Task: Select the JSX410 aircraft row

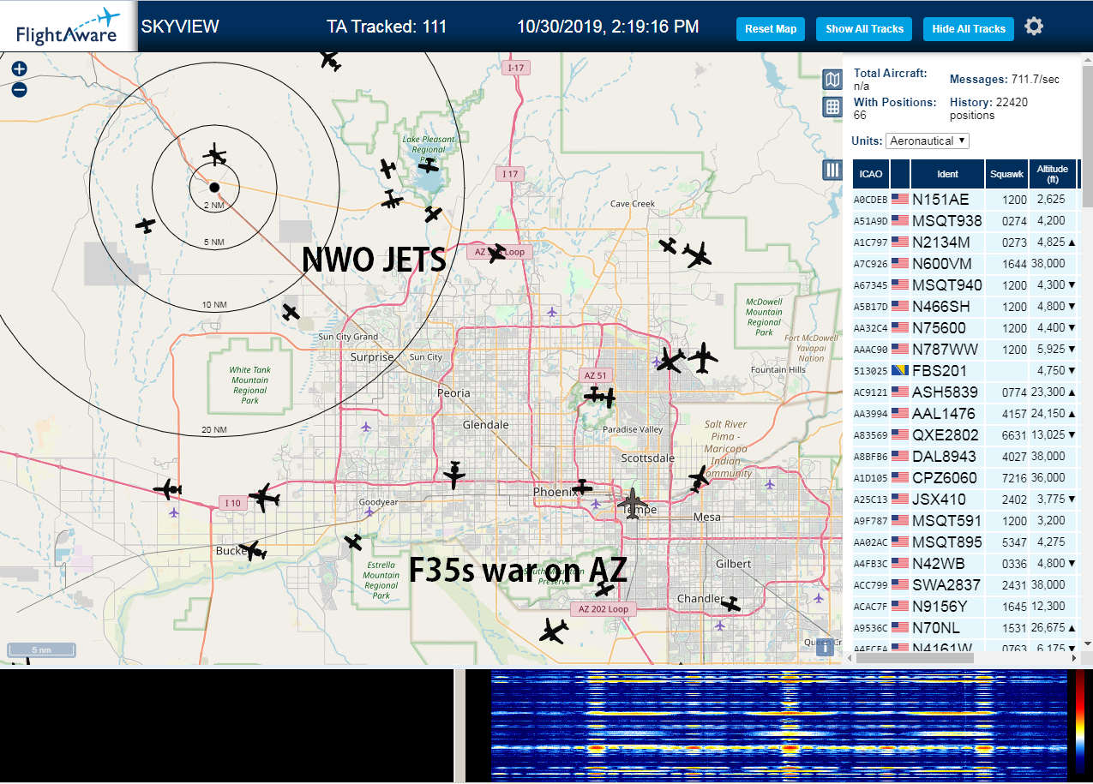Action: coord(966,499)
